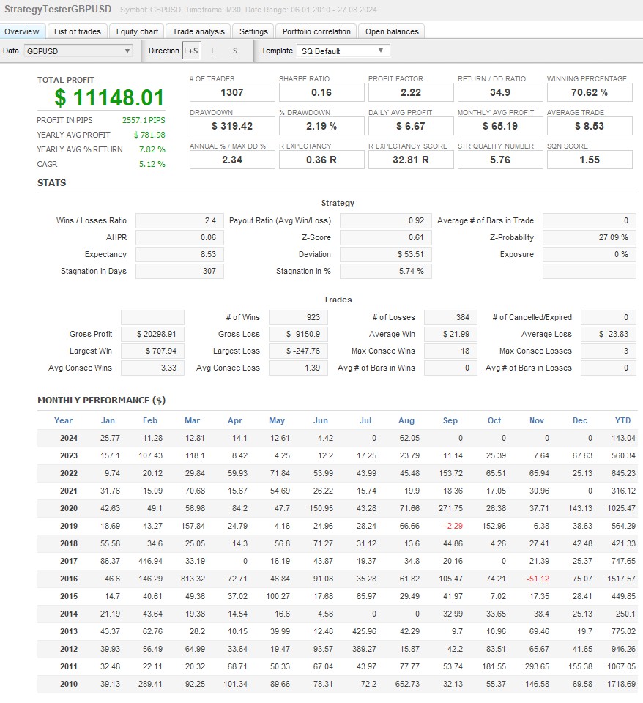
Task: Click the 2020 YTD value 1025.47
Action: pos(622,508)
